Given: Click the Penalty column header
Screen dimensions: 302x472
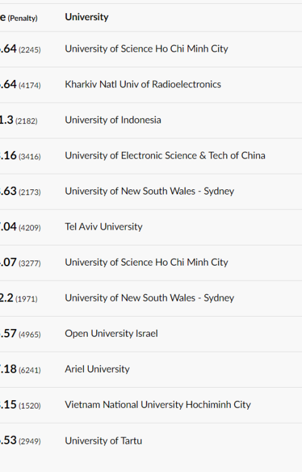Looking at the screenshot, I should point(23,18).
